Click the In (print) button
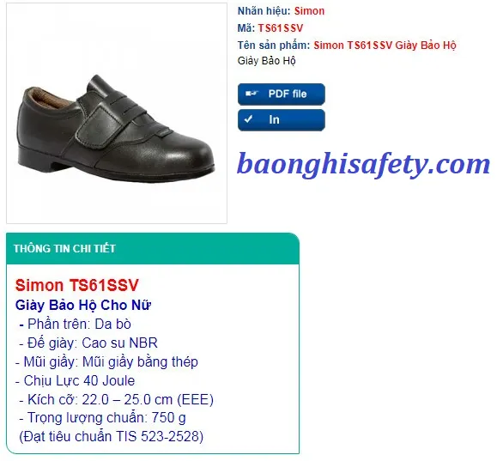This screenshot has width=503, height=461. [x=281, y=120]
